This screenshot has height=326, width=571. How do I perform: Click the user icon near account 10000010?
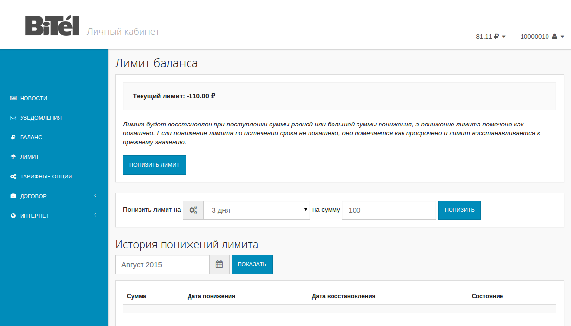[554, 36]
